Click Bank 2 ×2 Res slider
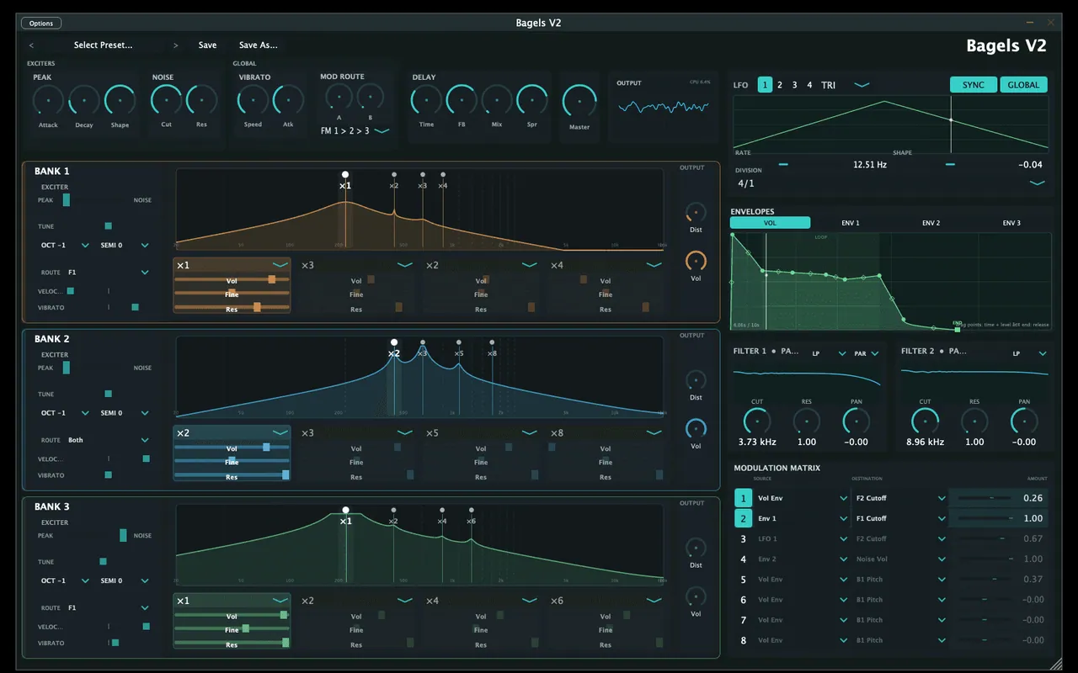The image size is (1078, 673). 232,476
